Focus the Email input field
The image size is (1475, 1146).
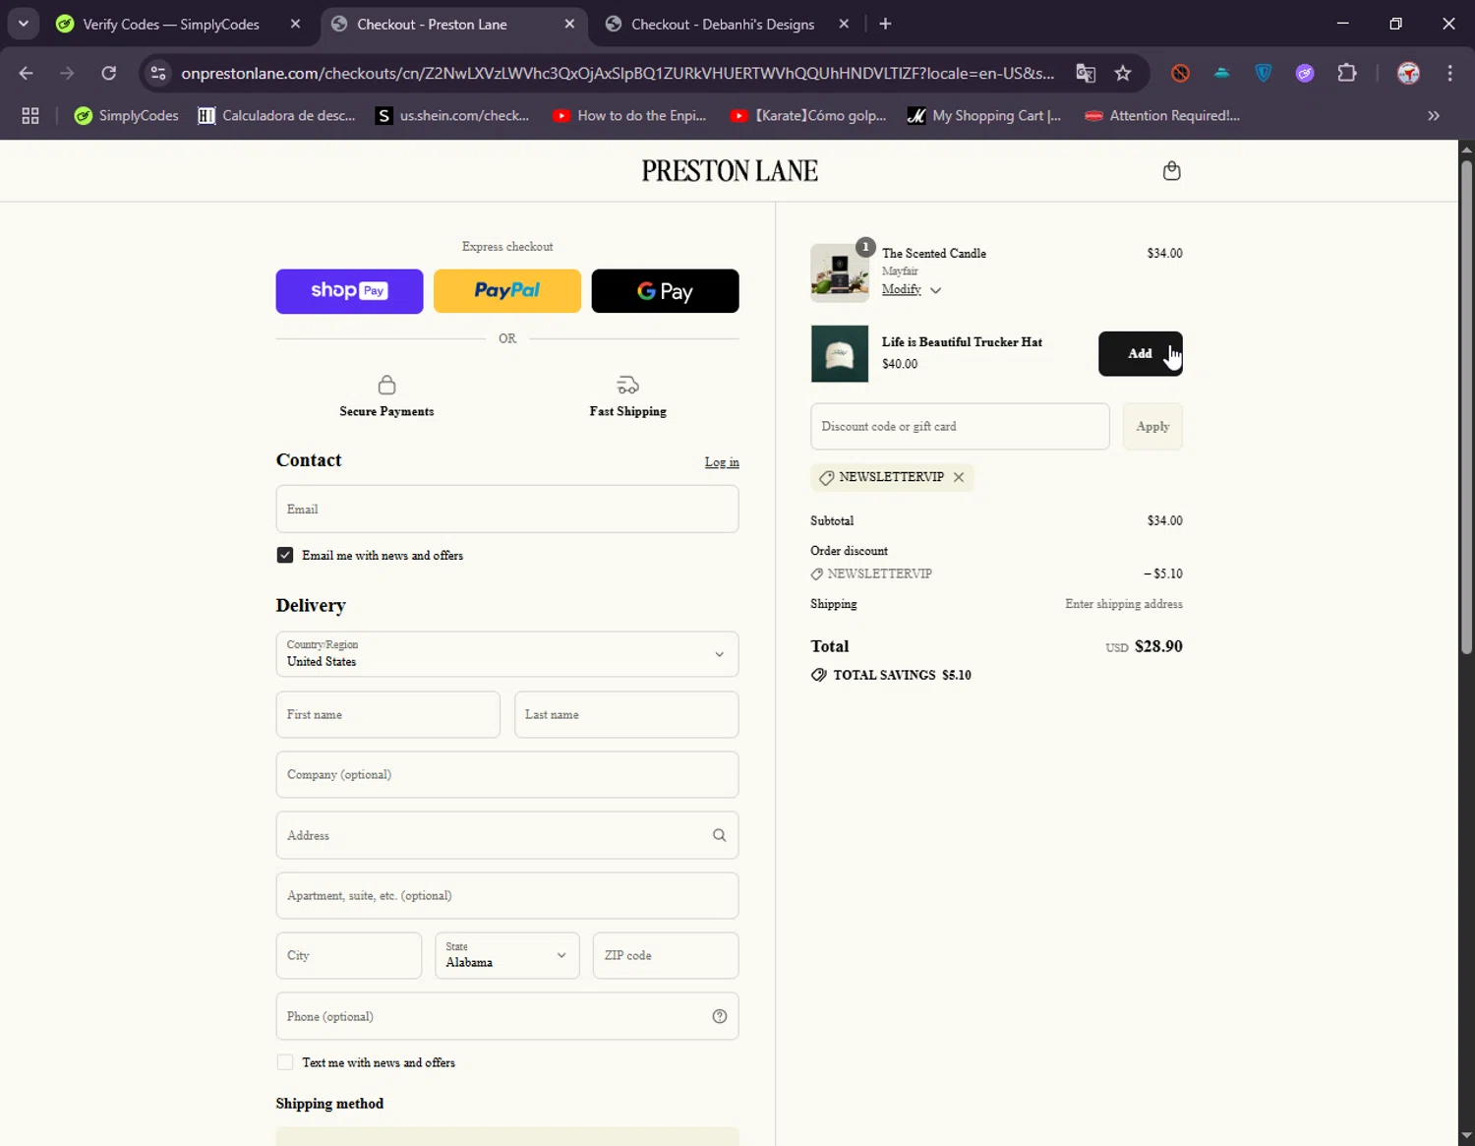tap(507, 510)
